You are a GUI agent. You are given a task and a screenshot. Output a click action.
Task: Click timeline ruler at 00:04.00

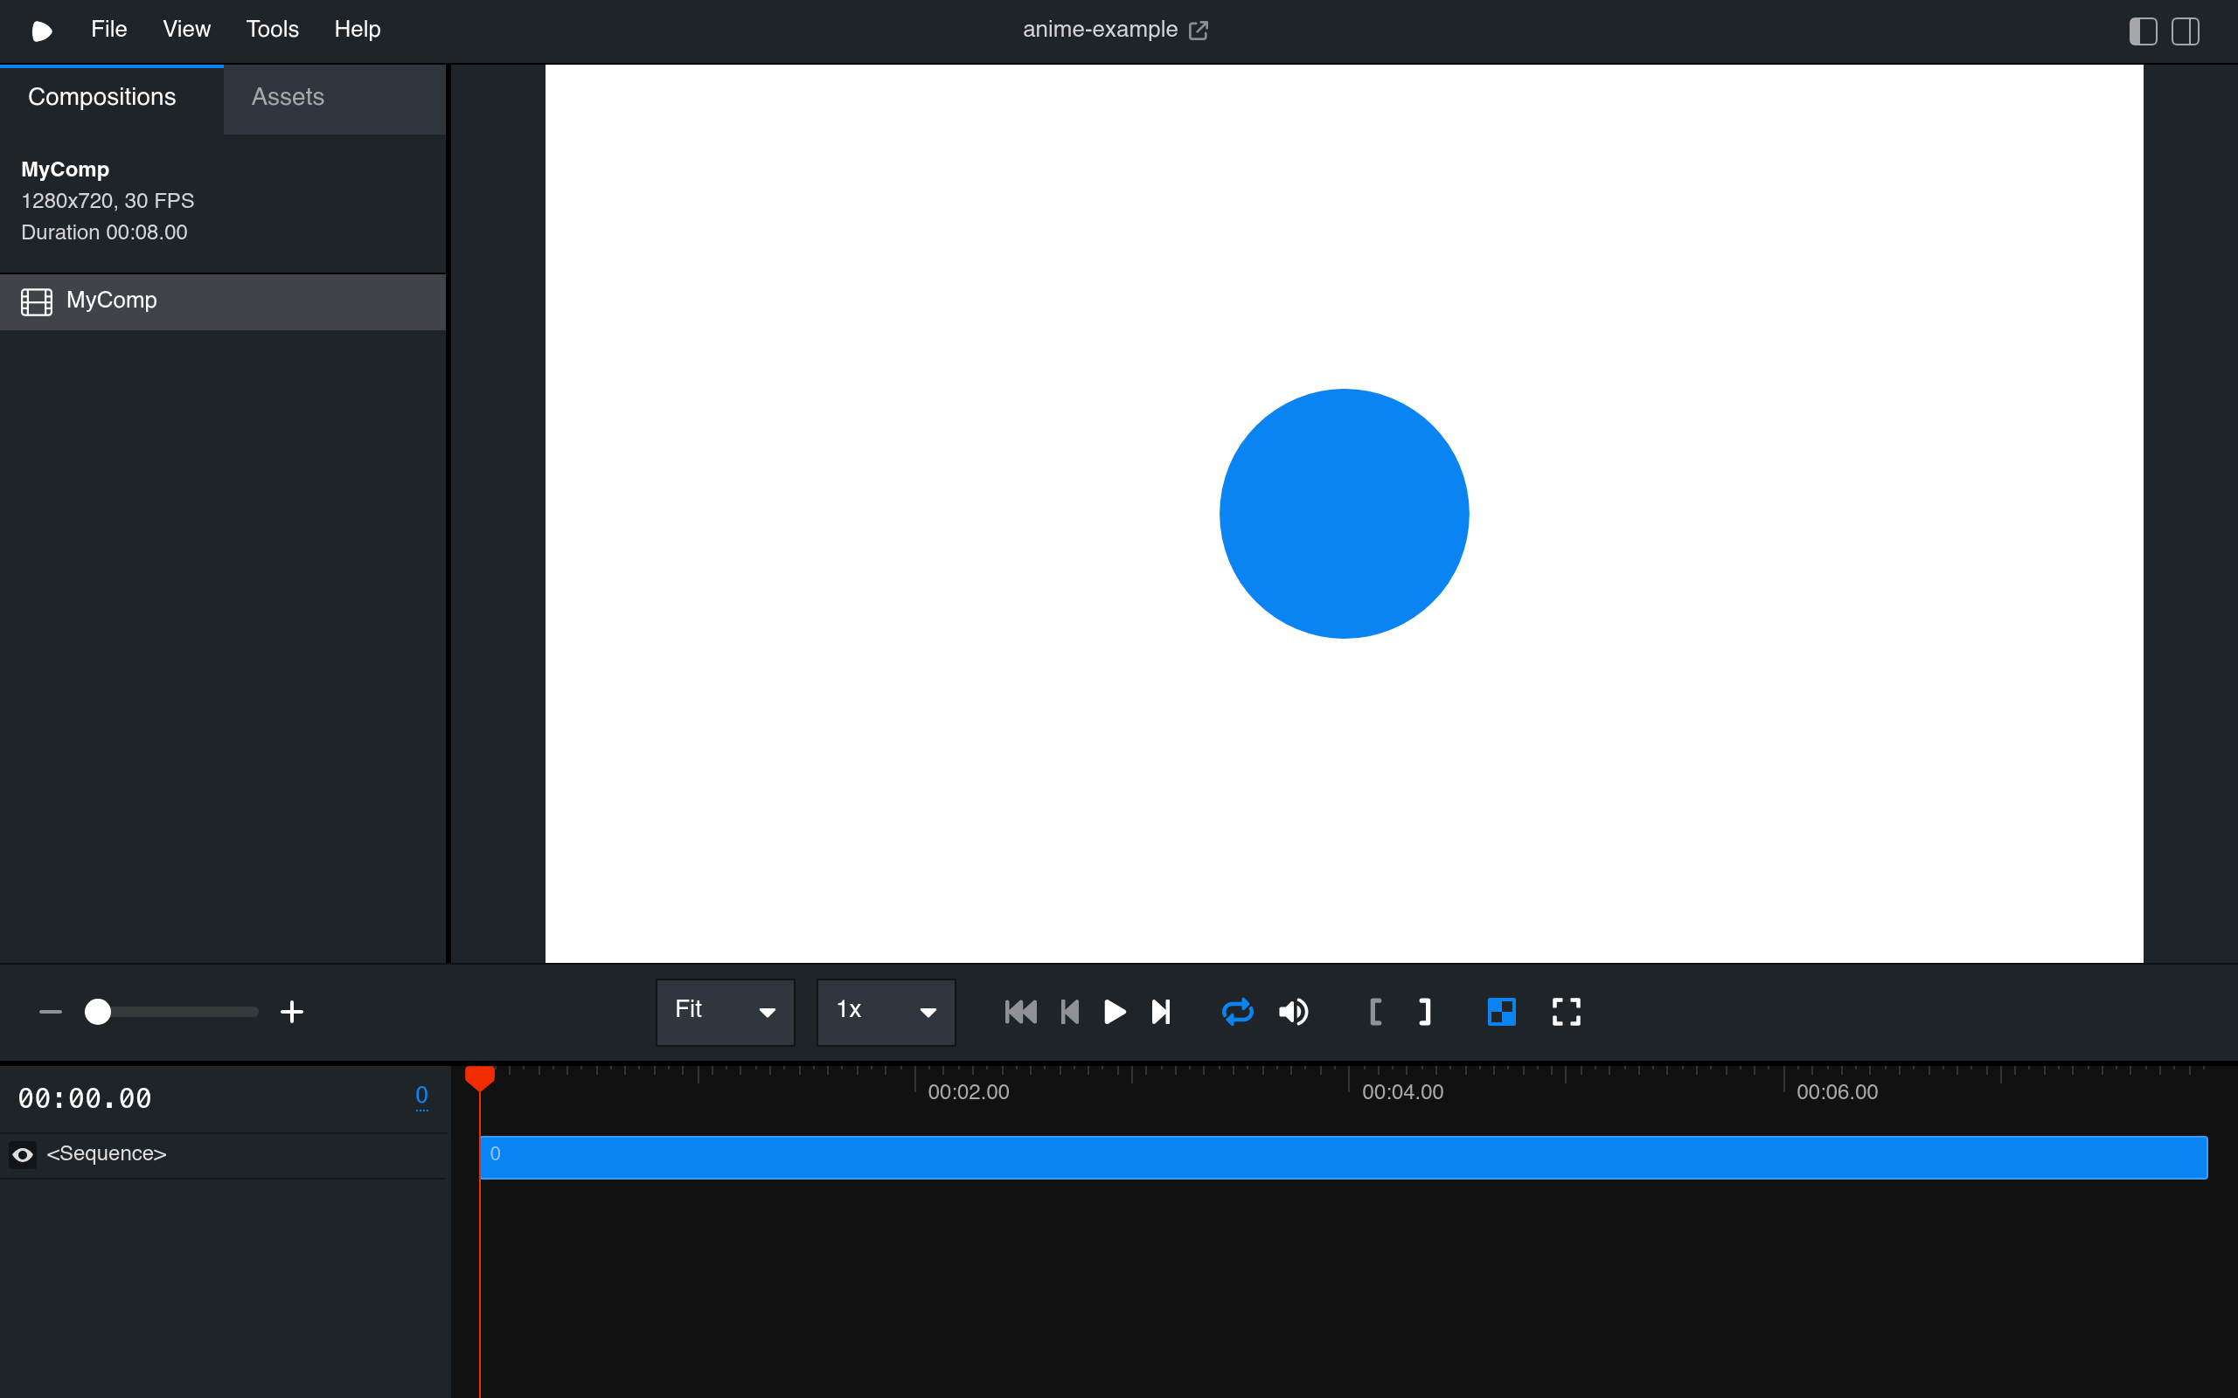click(x=1402, y=1092)
